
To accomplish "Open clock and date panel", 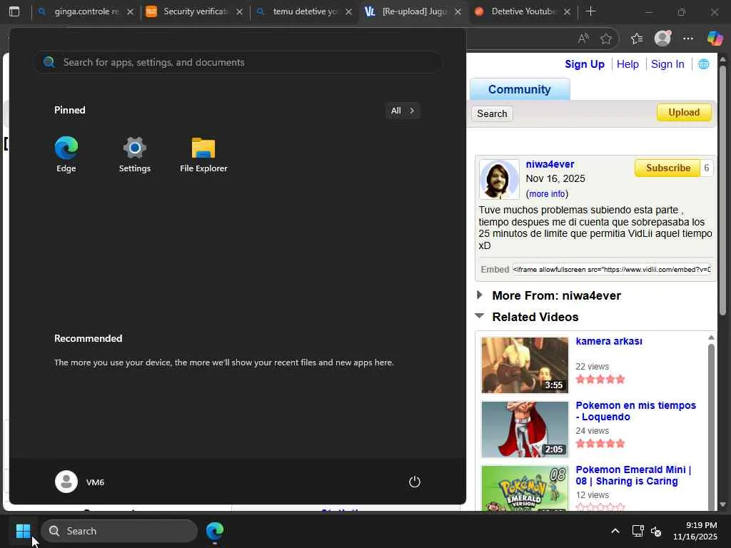I will (695, 531).
